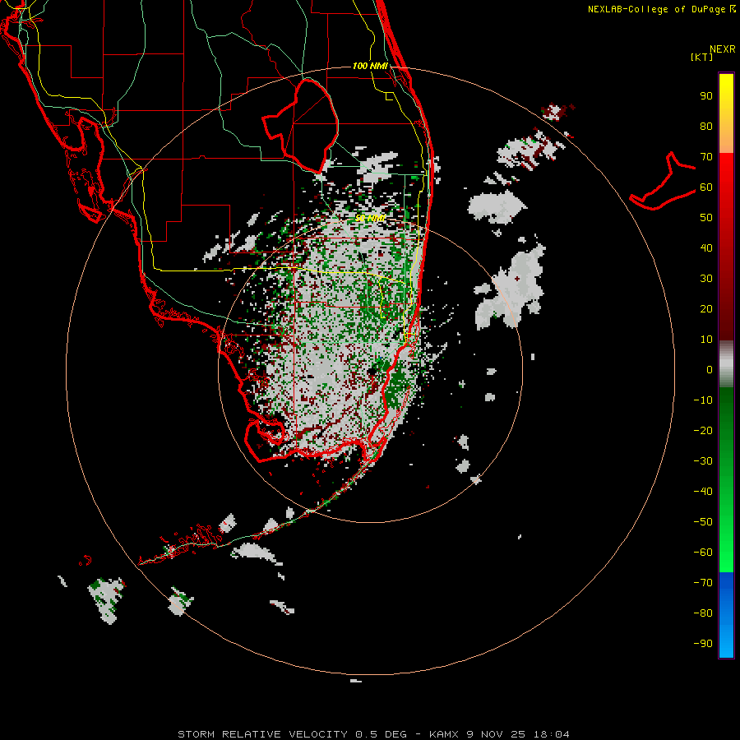Click the NEXR label above the legend
Image resolution: width=740 pixels, height=740 pixels.
723,49
